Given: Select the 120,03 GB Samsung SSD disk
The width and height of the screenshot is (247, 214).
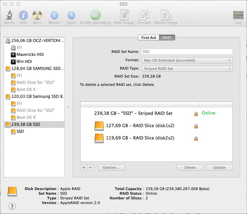Looking at the screenshot, I should pyautogui.click(x=34, y=97).
